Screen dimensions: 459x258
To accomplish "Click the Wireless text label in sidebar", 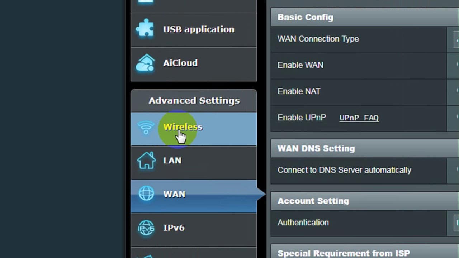I will point(183,127).
